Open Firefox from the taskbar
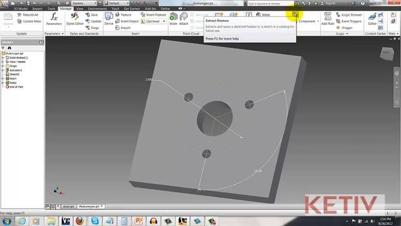This screenshot has height=226, width=401. [x=80, y=220]
